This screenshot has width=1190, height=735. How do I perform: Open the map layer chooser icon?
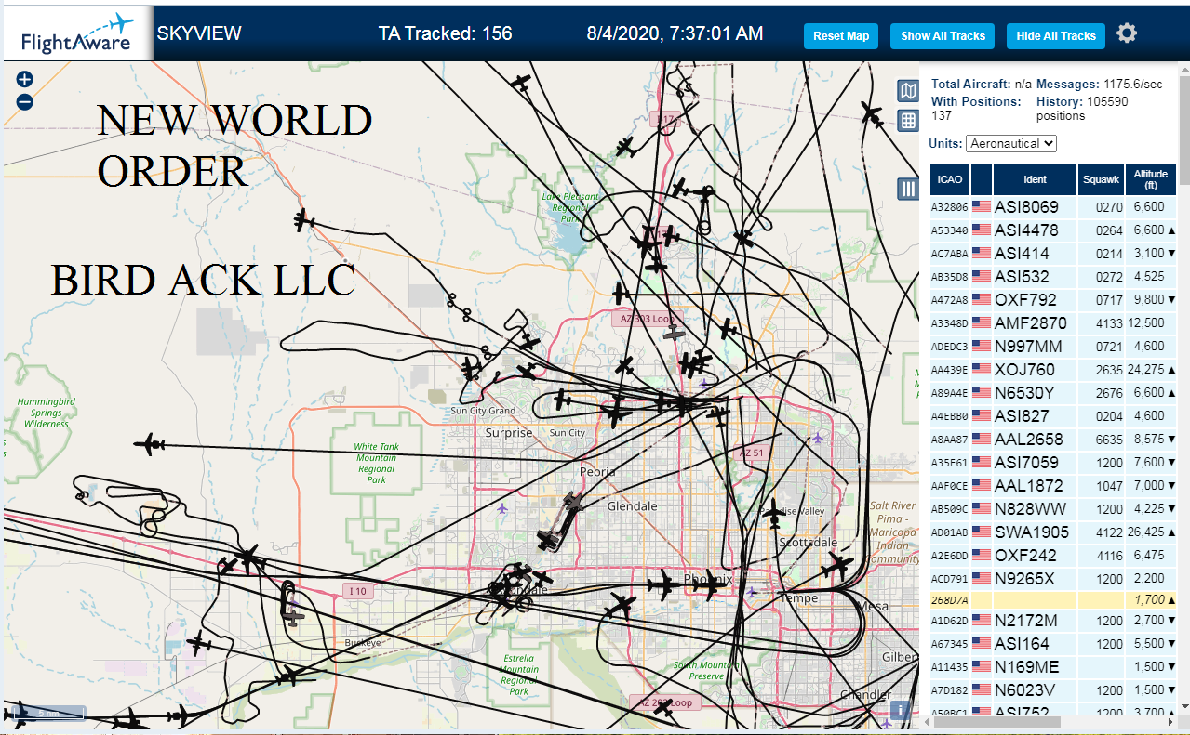pyautogui.click(x=908, y=90)
